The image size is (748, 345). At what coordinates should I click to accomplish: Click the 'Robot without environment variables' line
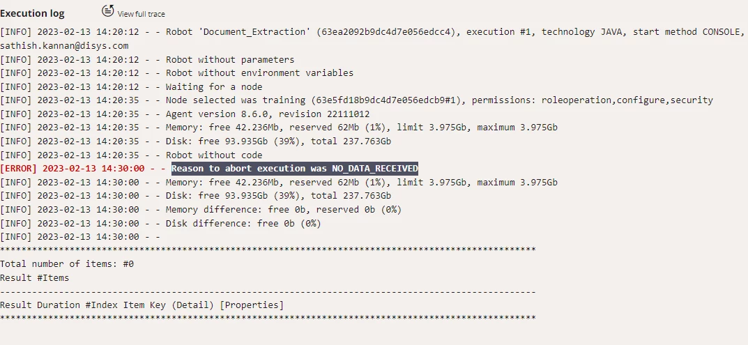177,73
